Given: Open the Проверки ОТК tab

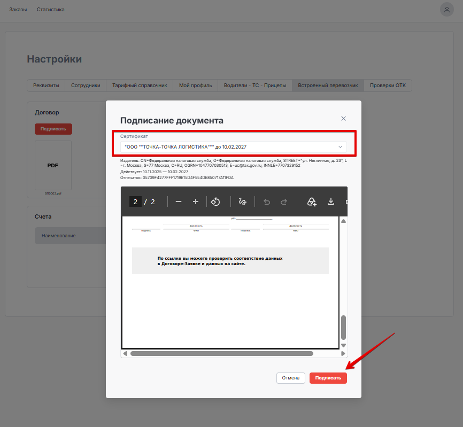Looking at the screenshot, I should (388, 86).
